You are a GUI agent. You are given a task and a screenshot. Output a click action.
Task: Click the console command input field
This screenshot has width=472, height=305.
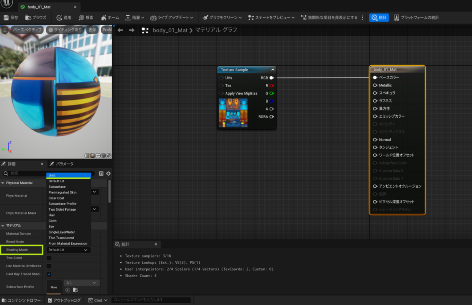point(151,300)
